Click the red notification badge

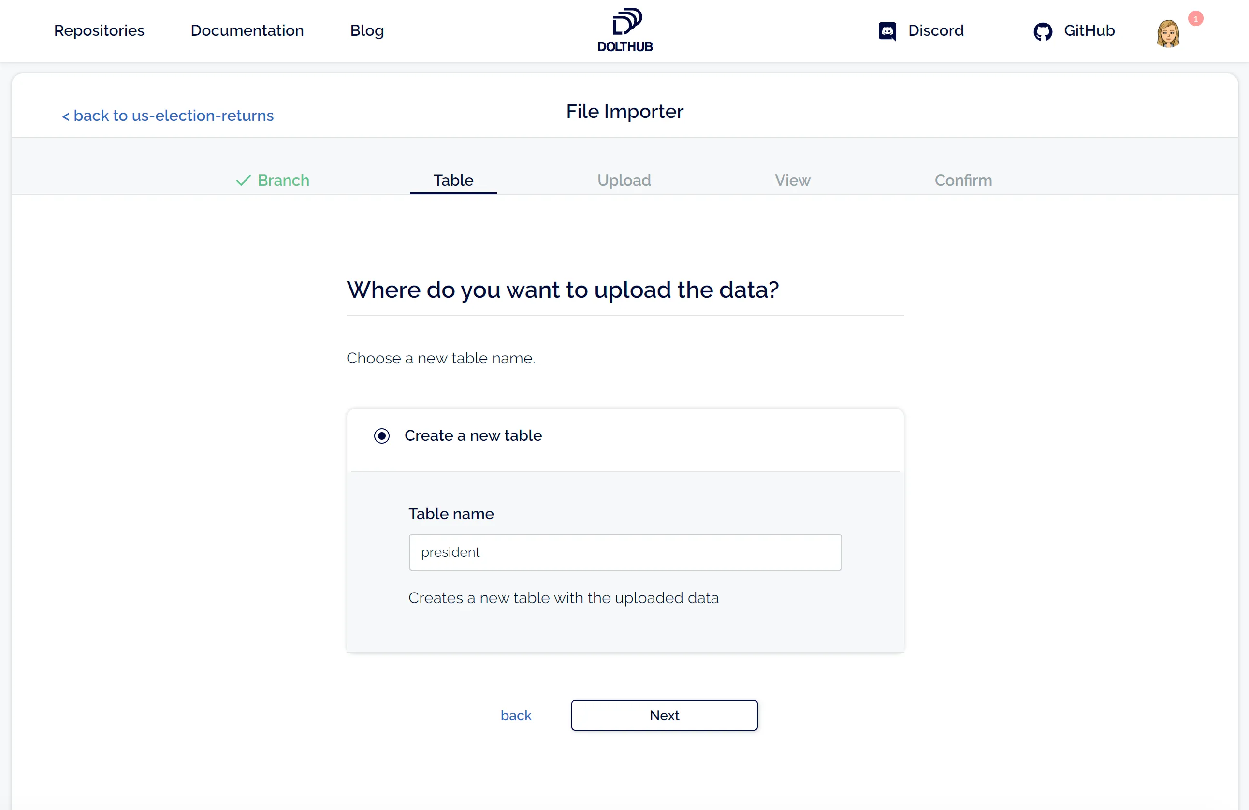coord(1195,19)
